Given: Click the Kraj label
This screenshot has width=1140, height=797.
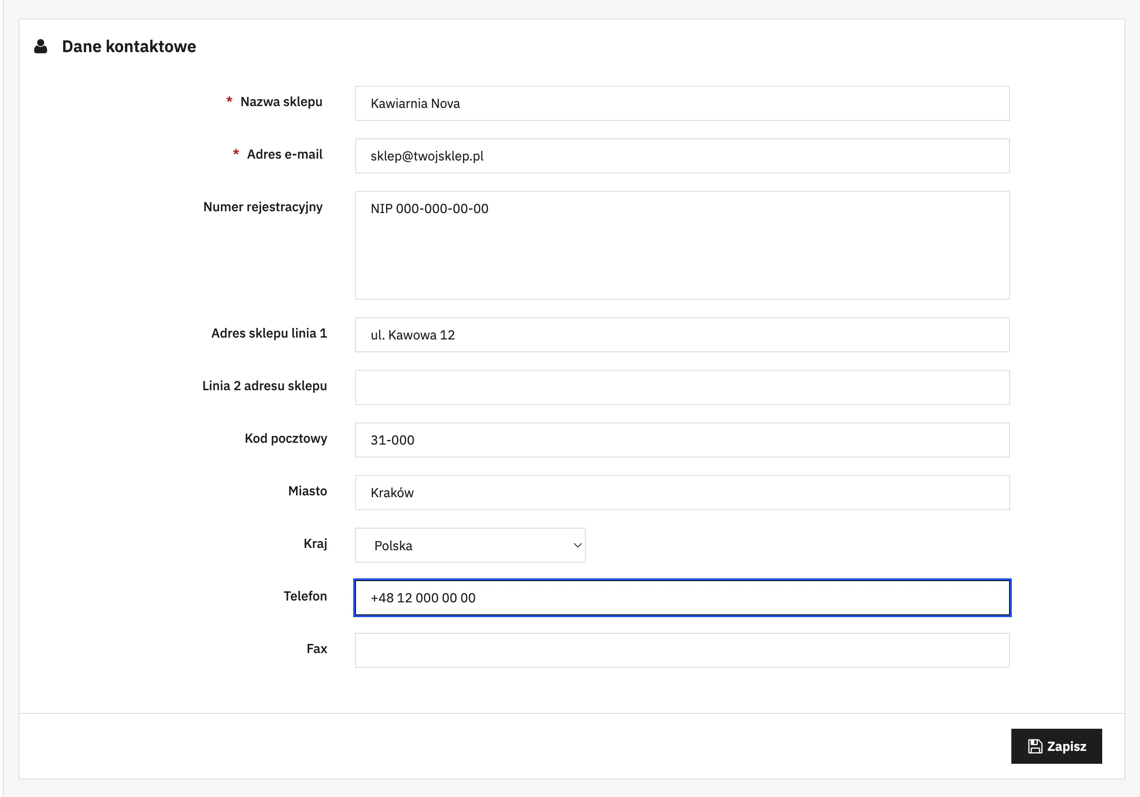Looking at the screenshot, I should pos(315,544).
